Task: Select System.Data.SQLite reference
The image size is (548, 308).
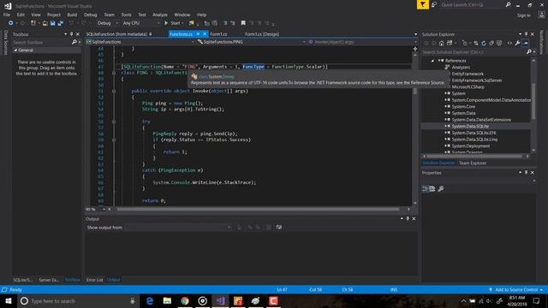Action: tap(470, 126)
